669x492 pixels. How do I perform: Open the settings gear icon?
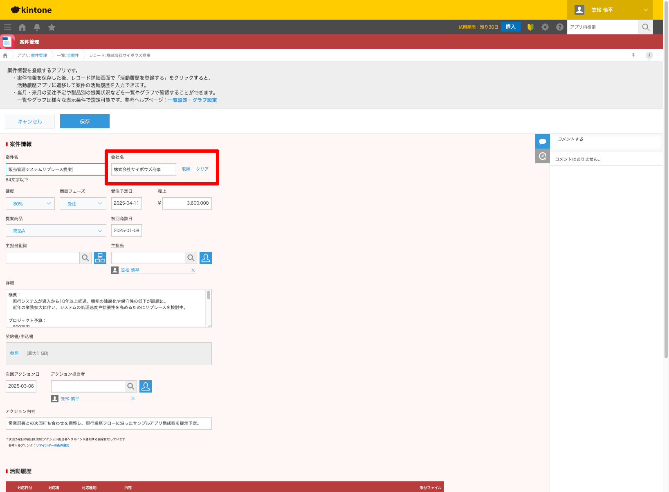[x=545, y=27]
